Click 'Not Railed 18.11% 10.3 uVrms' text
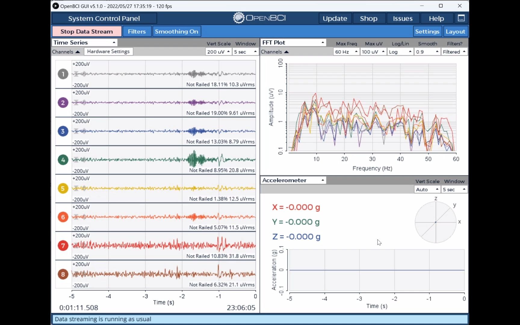Image resolution: width=520 pixels, height=325 pixels. pos(220,85)
